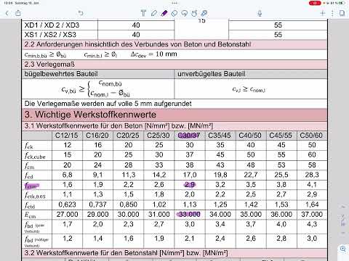Tap highlighted Ecm value 33.000
Viewport: 349px width, 261px height.
[189, 215]
